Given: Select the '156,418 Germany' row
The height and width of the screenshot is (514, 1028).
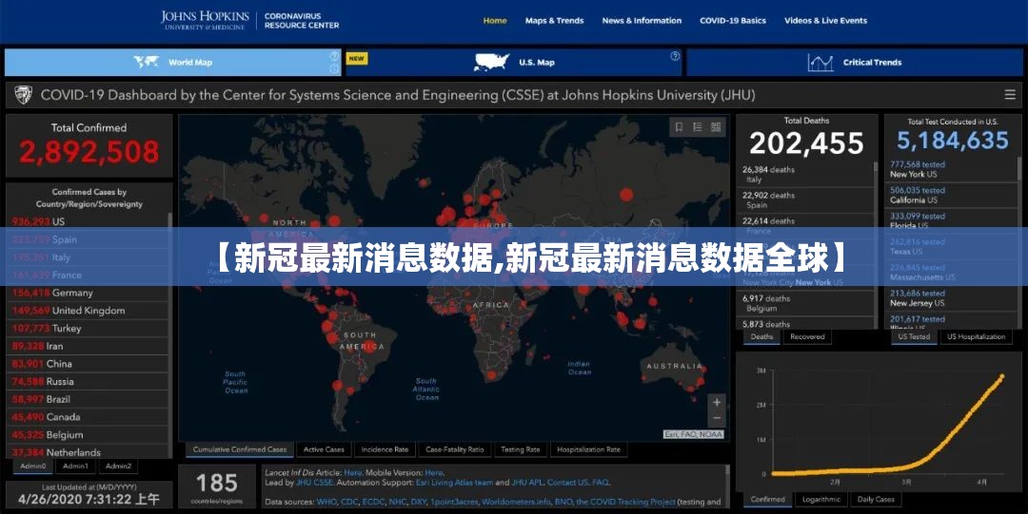Looking at the screenshot, I should click(x=88, y=293).
